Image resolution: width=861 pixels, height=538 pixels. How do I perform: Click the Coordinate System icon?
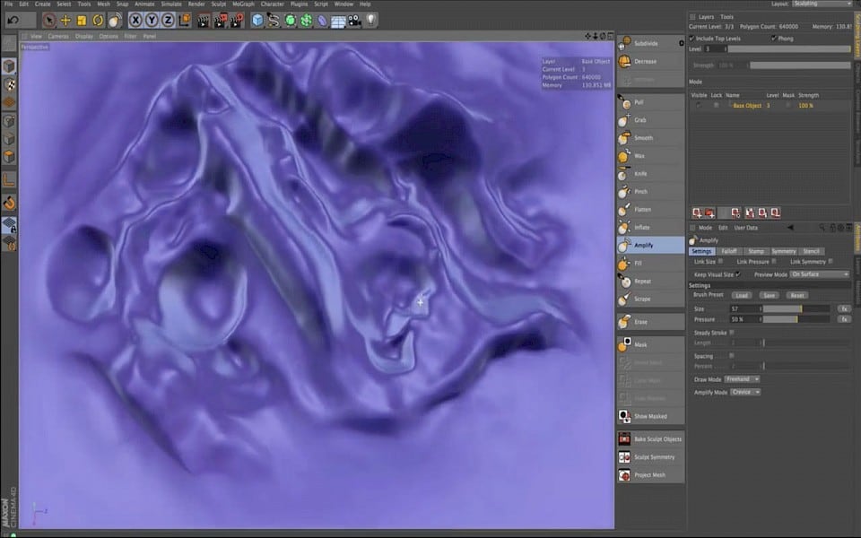185,21
